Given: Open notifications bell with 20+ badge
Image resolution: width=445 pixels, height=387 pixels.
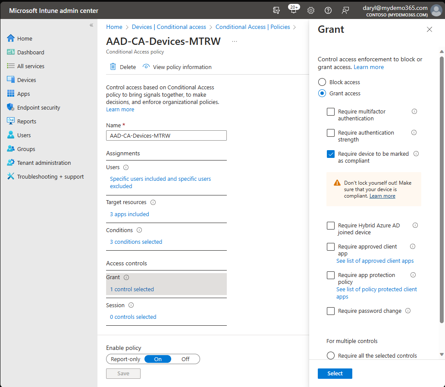Looking at the screenshot, I should coord(294,9).
